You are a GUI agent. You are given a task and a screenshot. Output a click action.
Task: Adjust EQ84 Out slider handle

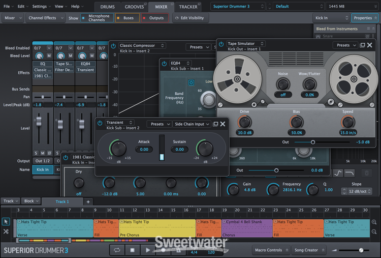coord(276,170)
